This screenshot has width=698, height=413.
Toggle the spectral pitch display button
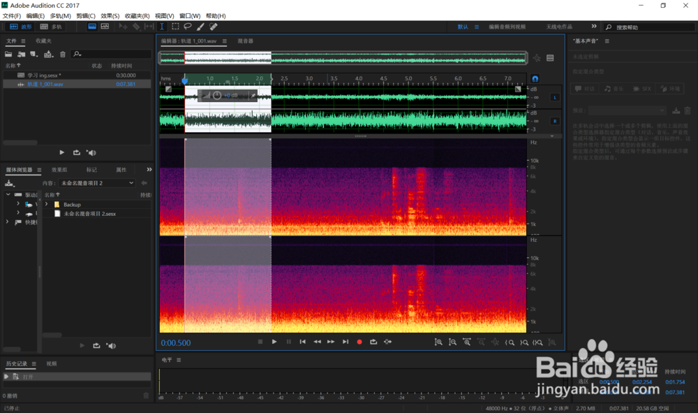click(x=105, y=27)
